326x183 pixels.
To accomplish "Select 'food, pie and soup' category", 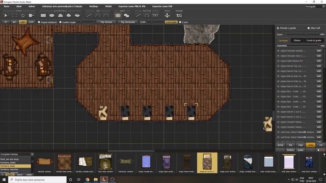I will tap(16, 159).
